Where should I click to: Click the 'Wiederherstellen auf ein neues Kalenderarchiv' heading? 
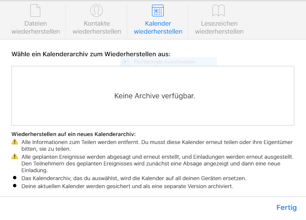pos(73,134)
